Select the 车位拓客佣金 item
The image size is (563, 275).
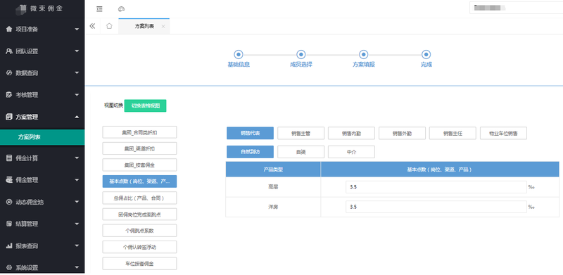tap(139, 264)
